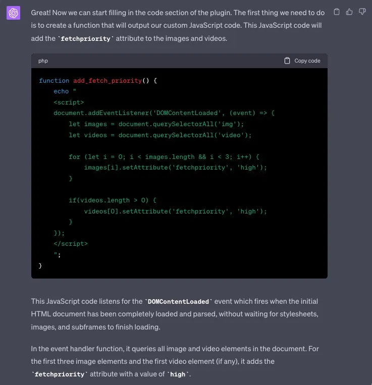Screen dimensions: 372x385
Task: Click the let videos declaration line
Action: pos(160,135)
